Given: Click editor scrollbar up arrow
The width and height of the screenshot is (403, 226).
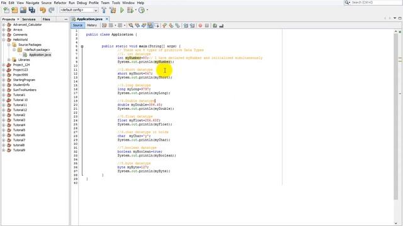Looking at the screenshot, I should pyautogui.click(x=395, y=31).
